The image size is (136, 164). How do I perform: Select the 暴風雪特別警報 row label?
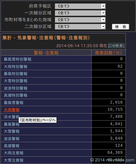(x=18, y=59)
